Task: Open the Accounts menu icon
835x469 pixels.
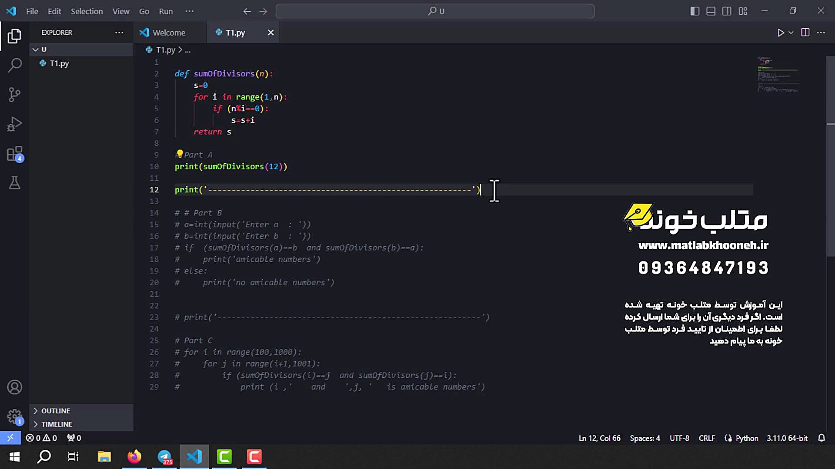Action: click(14, 387)
